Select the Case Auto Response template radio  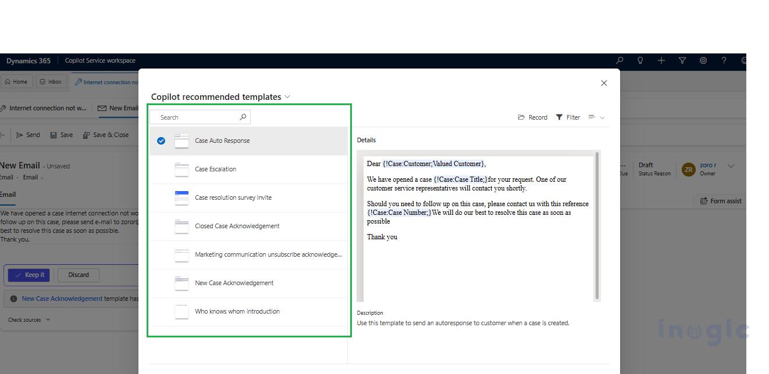tap(161, 140)
